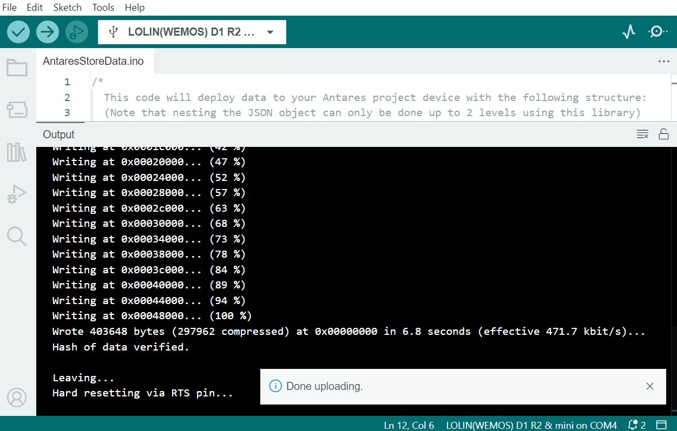Click the user account profile icon
677x431 pixels.
pyautogui.click(x=17, y=398)
